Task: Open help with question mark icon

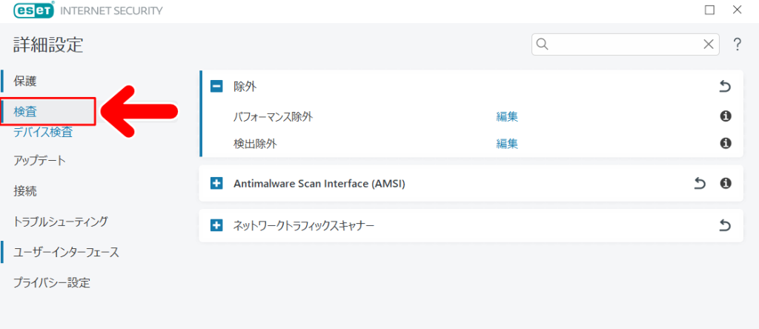Action: click(738, 44)
